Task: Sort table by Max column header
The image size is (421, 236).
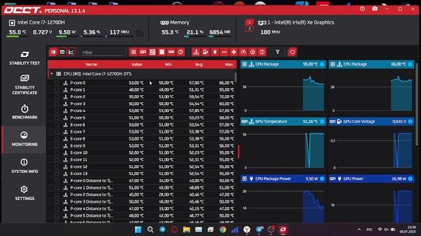Action: pos(229,64)
